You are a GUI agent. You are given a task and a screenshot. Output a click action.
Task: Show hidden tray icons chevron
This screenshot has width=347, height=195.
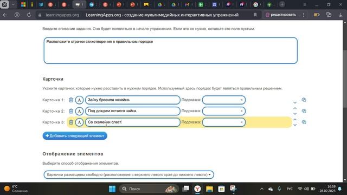coord(262,189)
